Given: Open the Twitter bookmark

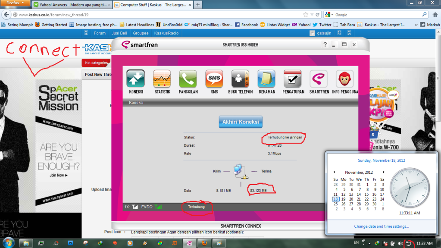Looking at the screenshot, I should coord(322,25).
